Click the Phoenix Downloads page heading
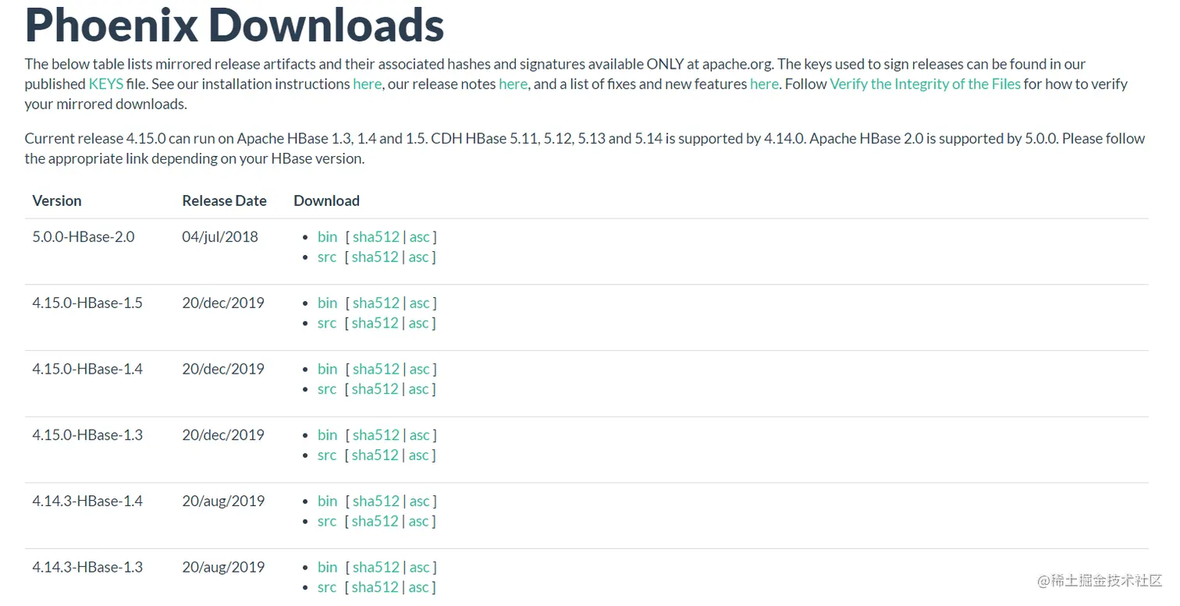The width and height of the screenshot is (1180, 606). (234, 23)
